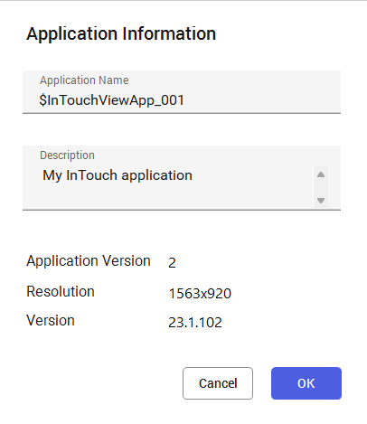Image resolution: width=367 pixels, height=424 pixels.
Task: Click the 'Resolution' label
Action: tap(61, 291)
